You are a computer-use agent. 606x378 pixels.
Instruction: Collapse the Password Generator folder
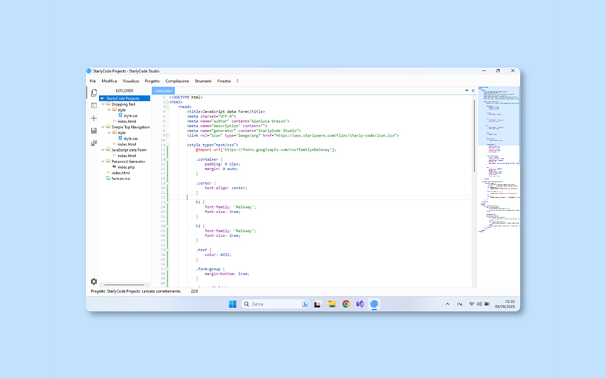coord(103,161)
